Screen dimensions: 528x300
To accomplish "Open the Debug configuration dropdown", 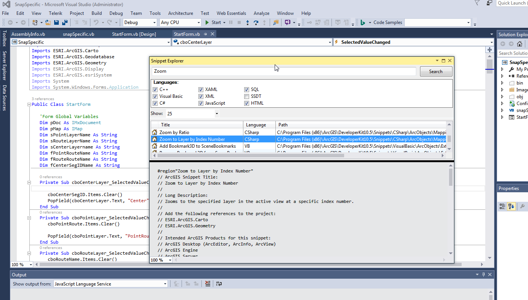I will click(x=154, y=22).
